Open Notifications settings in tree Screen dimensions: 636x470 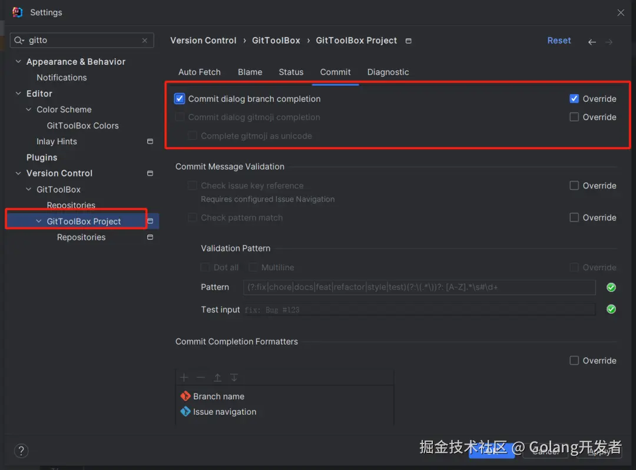coord(62,78)
